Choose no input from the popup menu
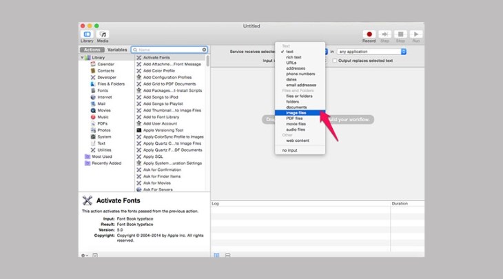 (300, 150)
